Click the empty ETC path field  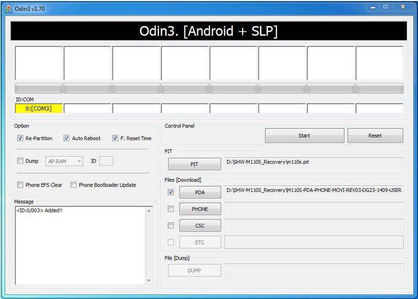click(x=314, y=242)
